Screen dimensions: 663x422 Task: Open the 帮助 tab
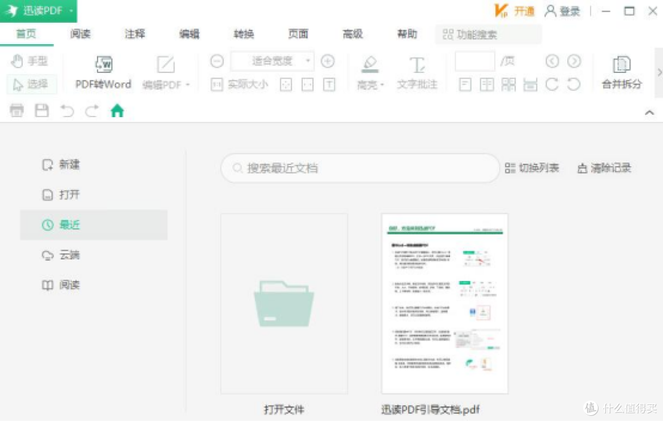[407, 34]
